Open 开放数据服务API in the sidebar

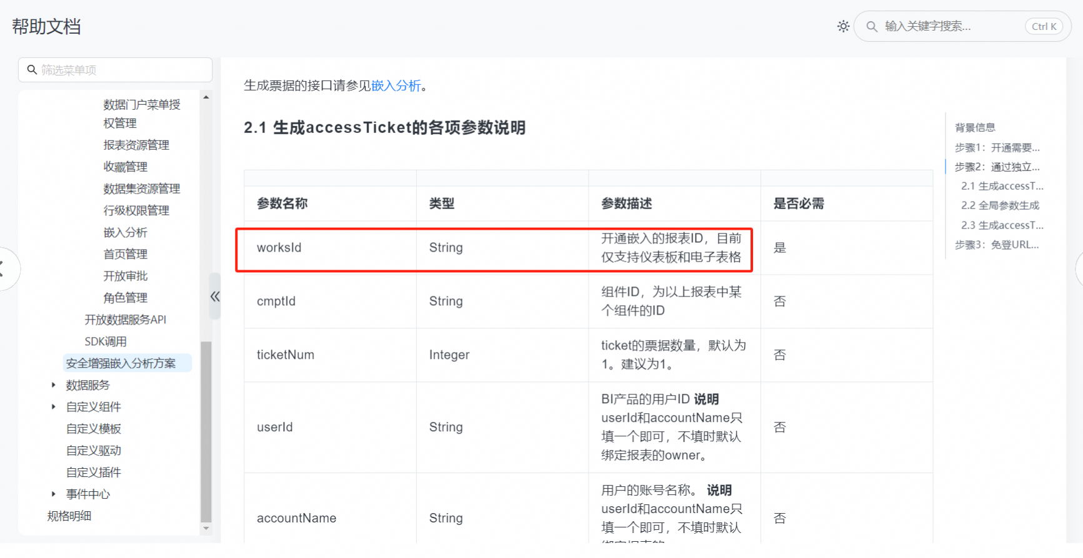(x=125, y=320)
